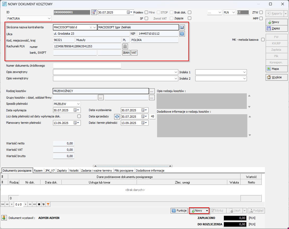
Task: Toggle the MPP checkbox
Action: 261,19
